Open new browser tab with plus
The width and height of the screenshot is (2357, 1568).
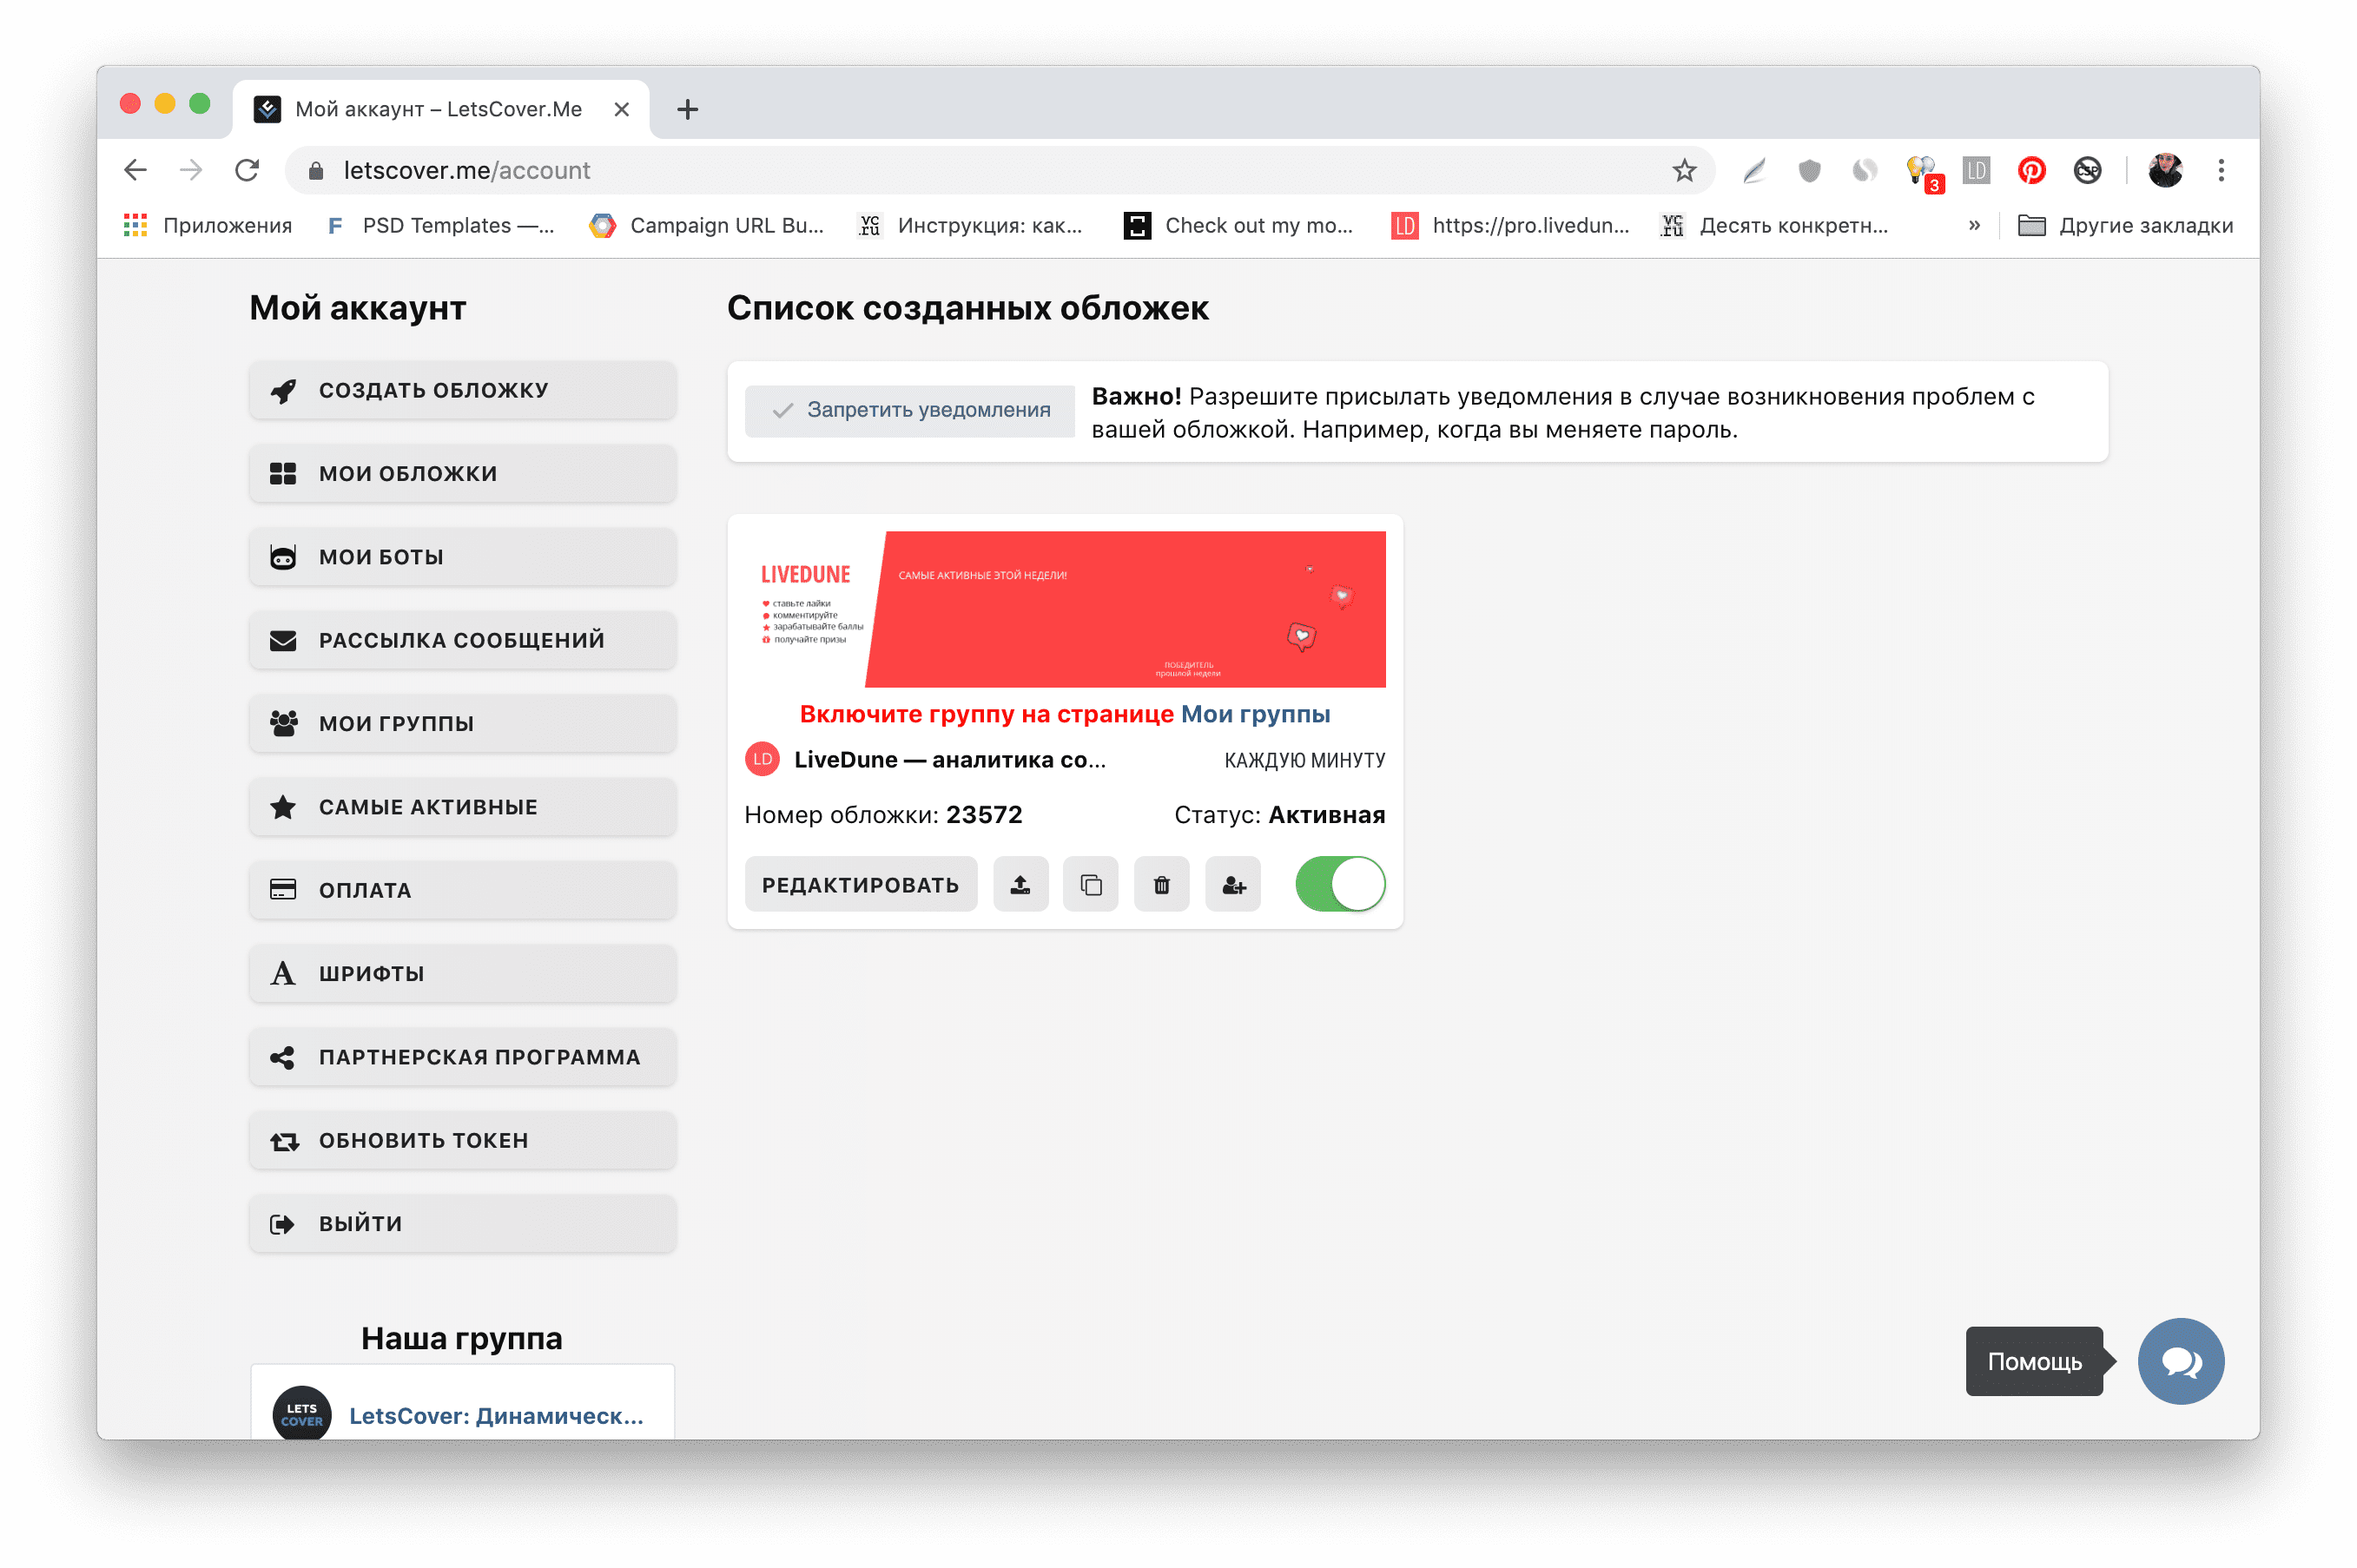(687, 109)
